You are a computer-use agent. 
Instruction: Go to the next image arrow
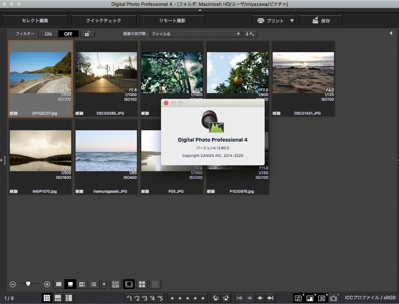tap(260, 298)
